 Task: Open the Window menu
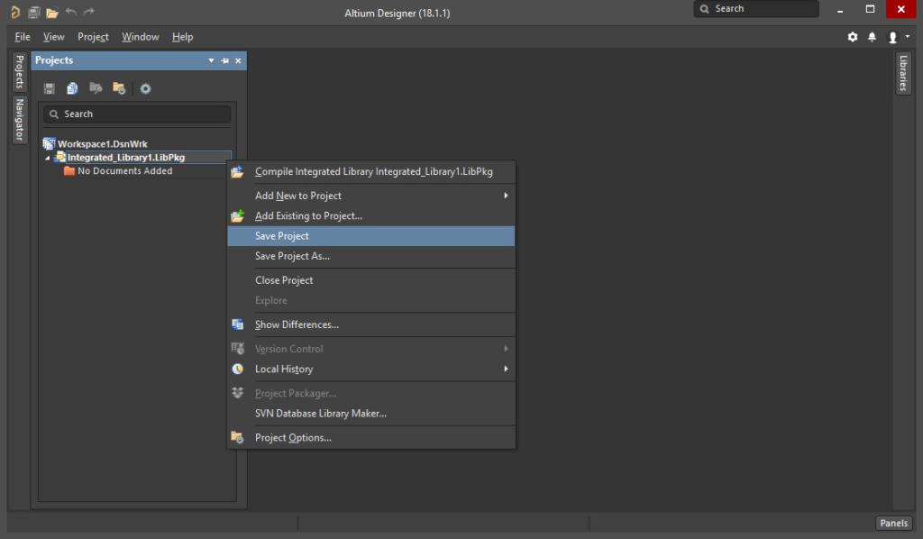click(x=140, y=36)
